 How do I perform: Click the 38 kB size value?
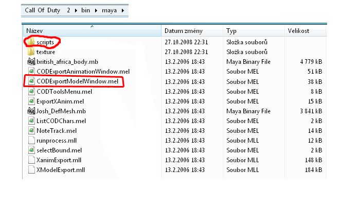click(x=315, y=81)
